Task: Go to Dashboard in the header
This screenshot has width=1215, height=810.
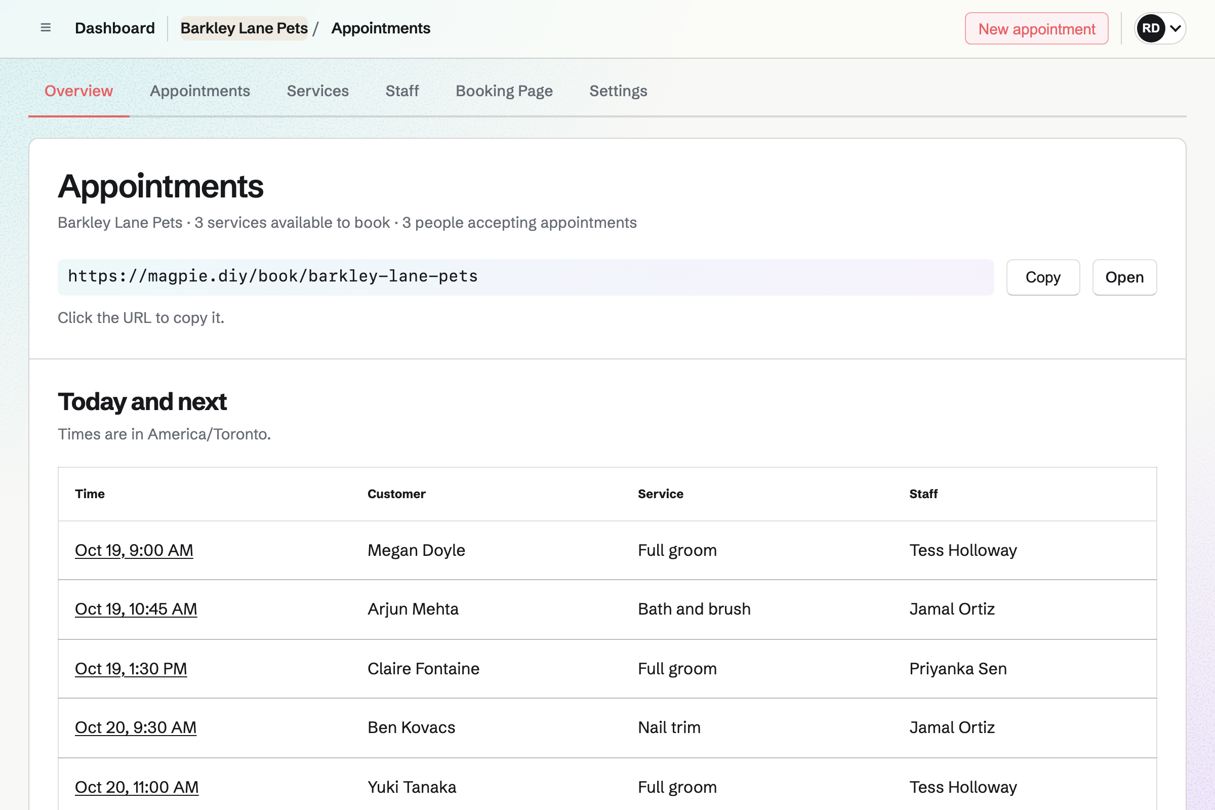Action: pyautogui.click(x=115, y=28)
